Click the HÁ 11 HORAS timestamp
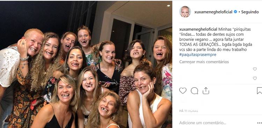The width and height of the screenshot is (262, 128). coord(189,111)
